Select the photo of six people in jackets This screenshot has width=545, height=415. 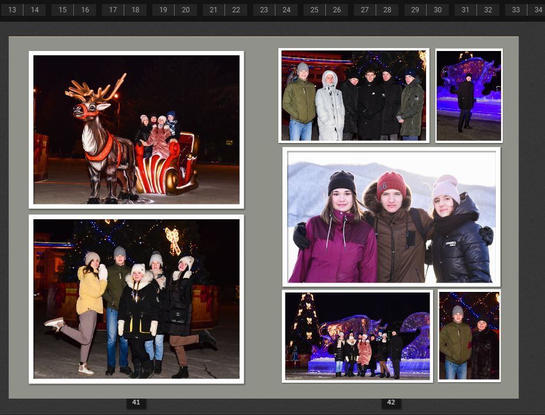pyautogui.click(x=354, y=96)
